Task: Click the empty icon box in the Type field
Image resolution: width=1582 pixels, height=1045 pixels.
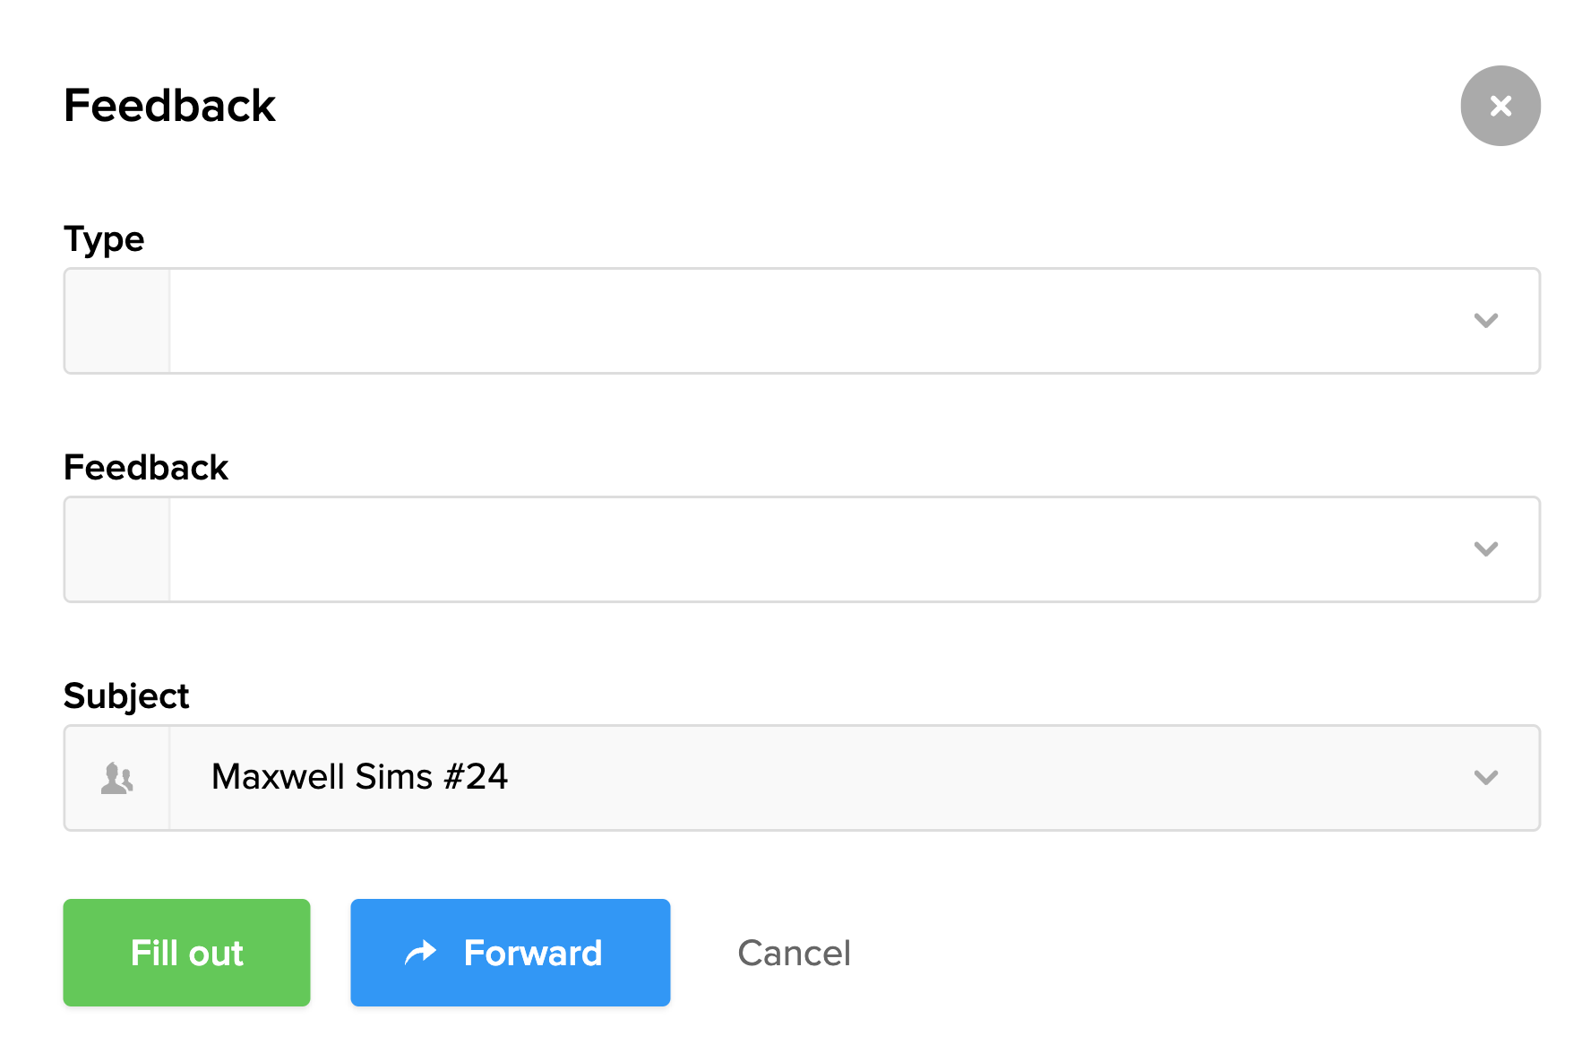Action: 117,321
